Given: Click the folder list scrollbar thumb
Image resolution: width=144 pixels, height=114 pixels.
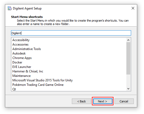Looking at the screenshot, I should (x=128, y=58).
